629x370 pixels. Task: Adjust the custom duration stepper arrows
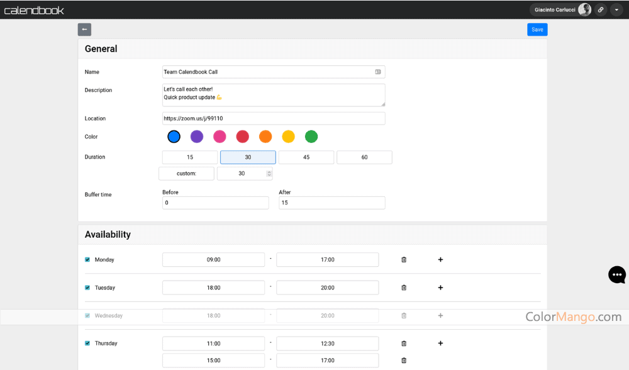click(x=269, y=174)
